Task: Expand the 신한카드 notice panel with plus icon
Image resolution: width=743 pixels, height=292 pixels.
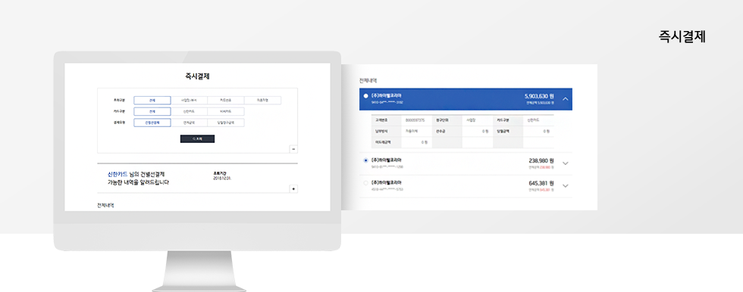Action: 293,189
